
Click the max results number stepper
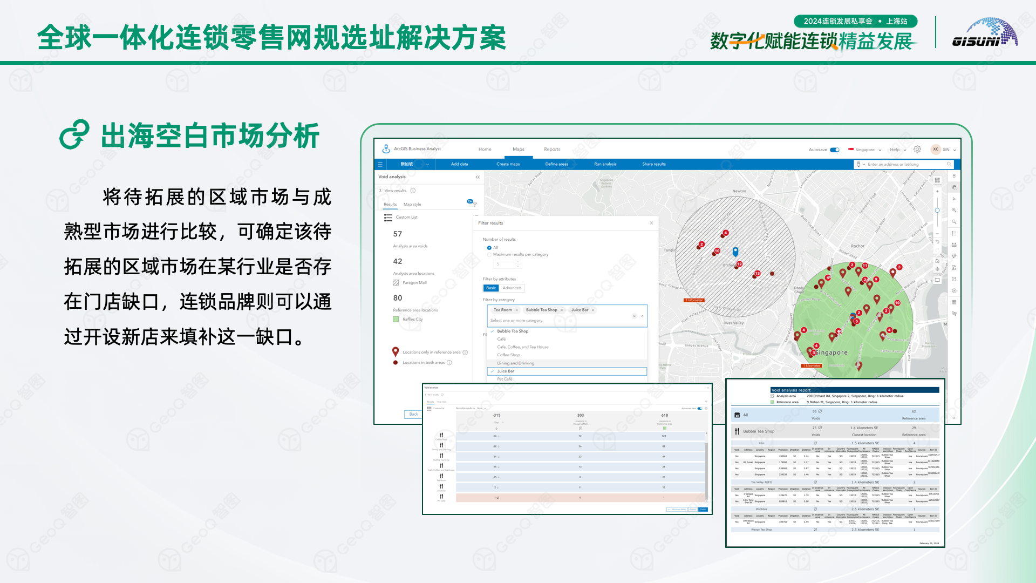pos(518,264)
